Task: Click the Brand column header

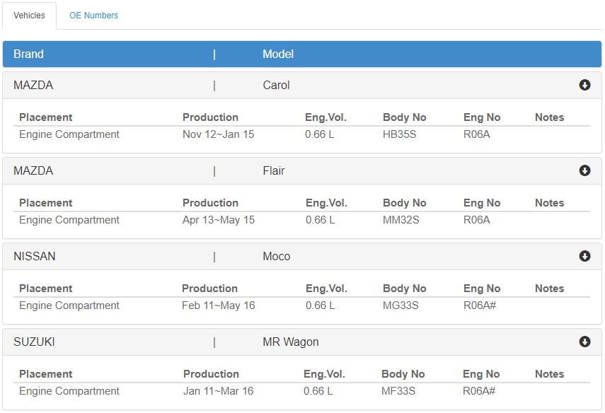Action: (28, 54)
